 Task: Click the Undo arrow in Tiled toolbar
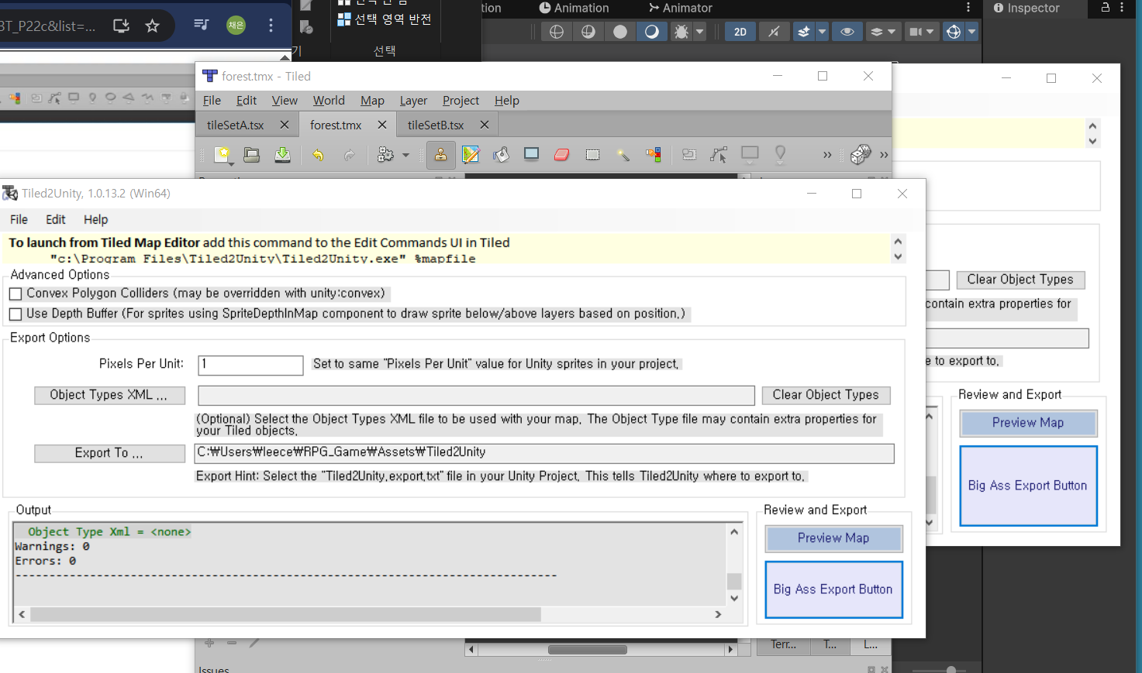(x=318, y=155)
